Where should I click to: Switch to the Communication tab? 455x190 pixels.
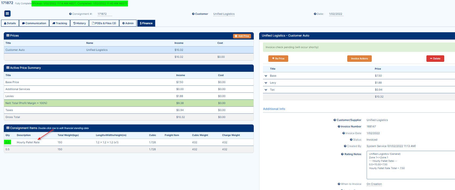34,23
